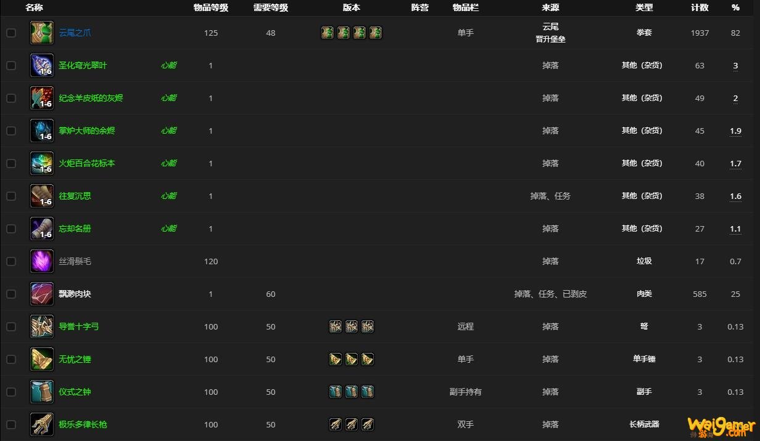Check the box for 往复沉思
This screenshot has width=760, height=441.
tap(11, 196)
